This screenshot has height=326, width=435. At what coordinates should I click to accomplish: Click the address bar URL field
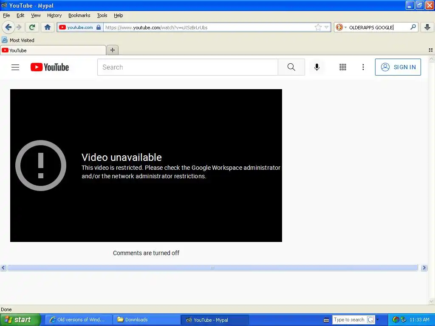(209, 27)
